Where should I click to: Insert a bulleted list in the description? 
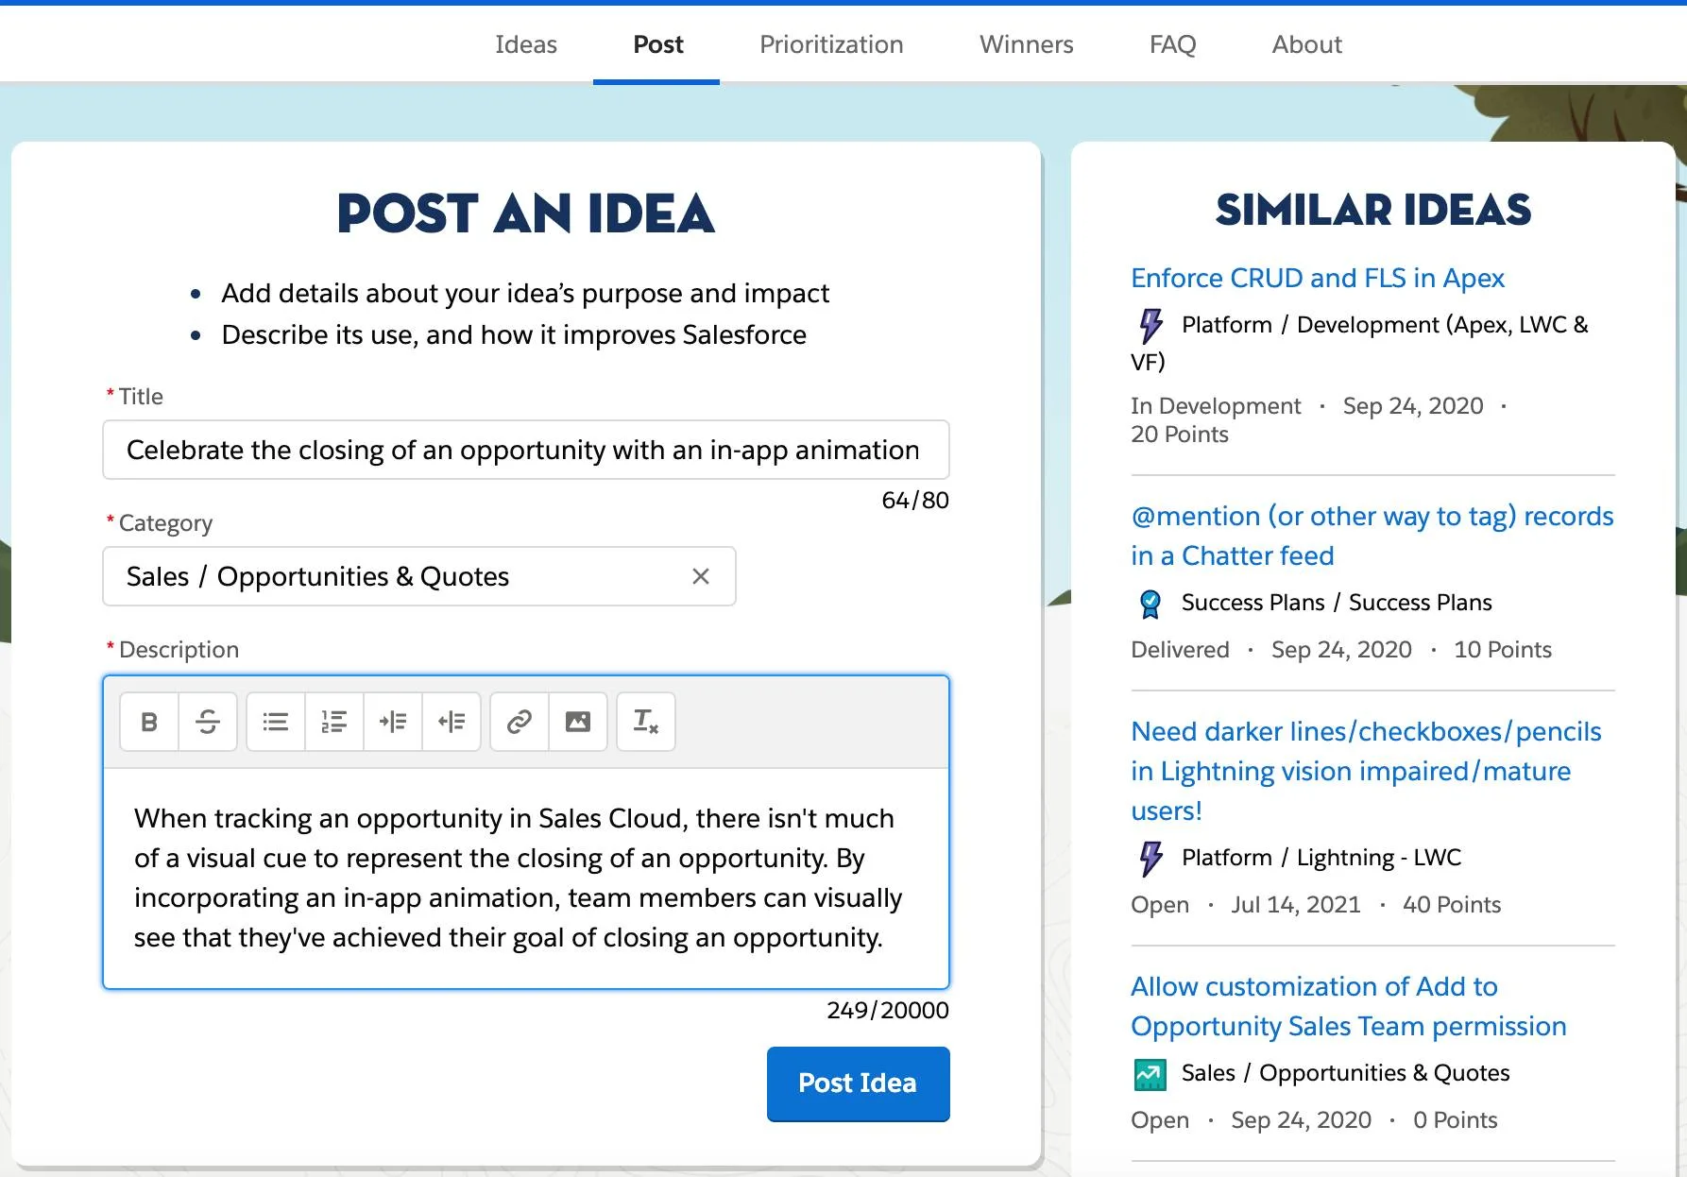(x=275, y=722)
